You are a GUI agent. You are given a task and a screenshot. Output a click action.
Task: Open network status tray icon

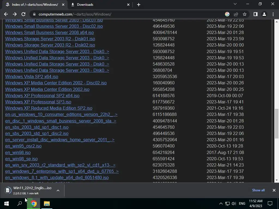[x=228, y=204]
